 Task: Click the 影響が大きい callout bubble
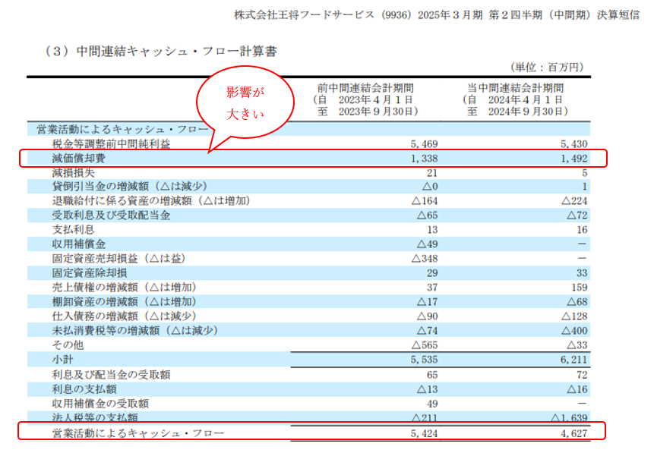click(245, 105)
